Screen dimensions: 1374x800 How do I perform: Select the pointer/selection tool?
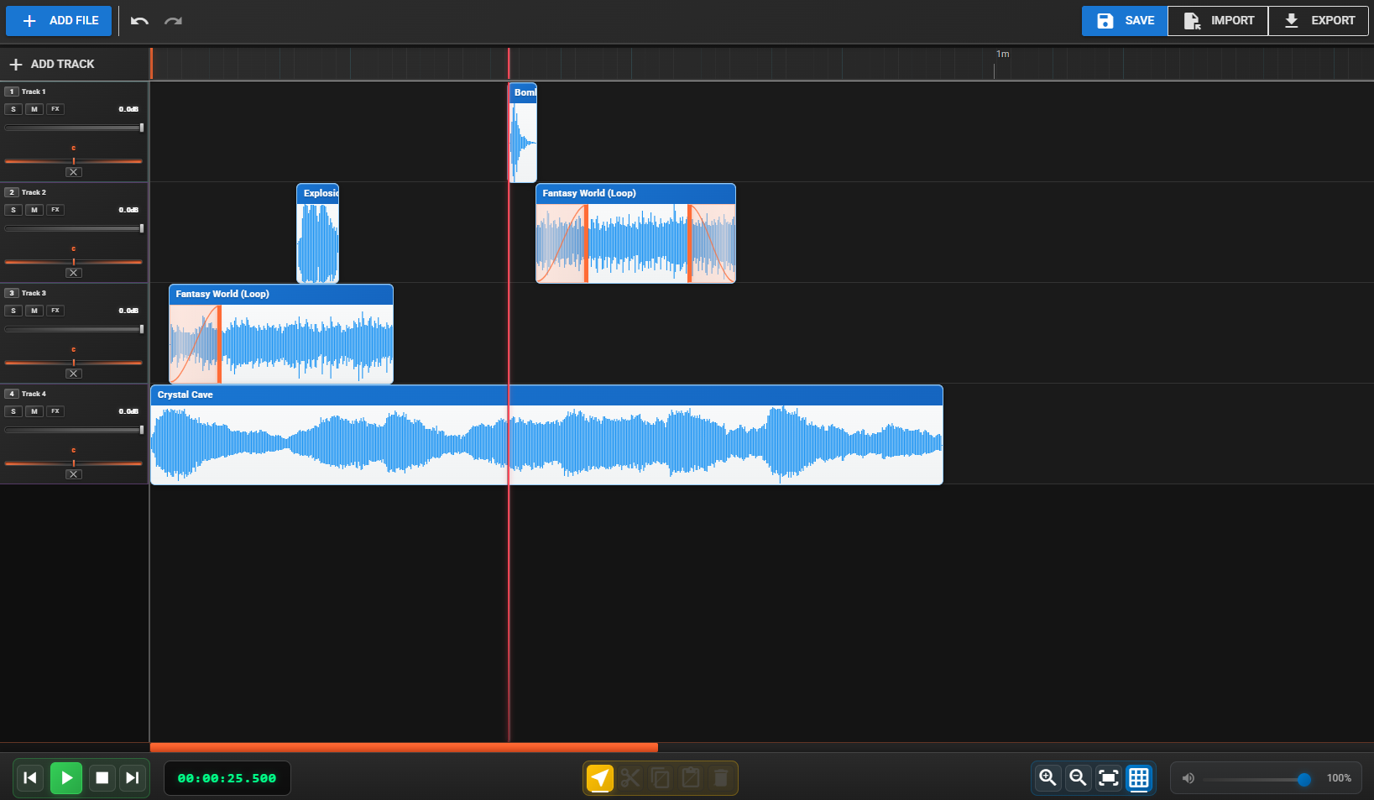tap(599, 778)
